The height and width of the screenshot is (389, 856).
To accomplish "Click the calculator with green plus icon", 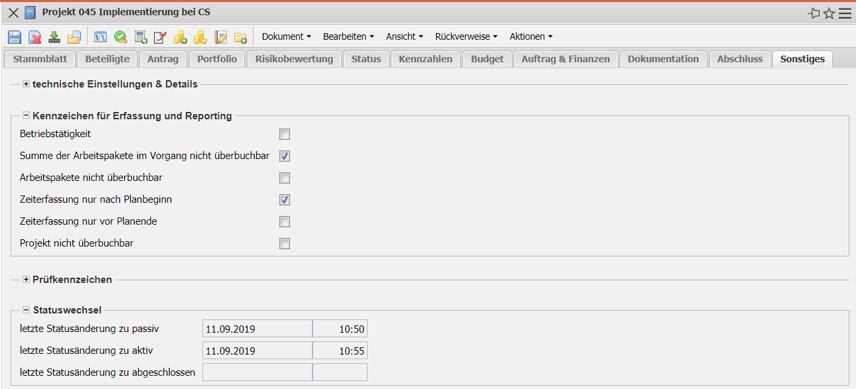I will click(x=141, y=37).
